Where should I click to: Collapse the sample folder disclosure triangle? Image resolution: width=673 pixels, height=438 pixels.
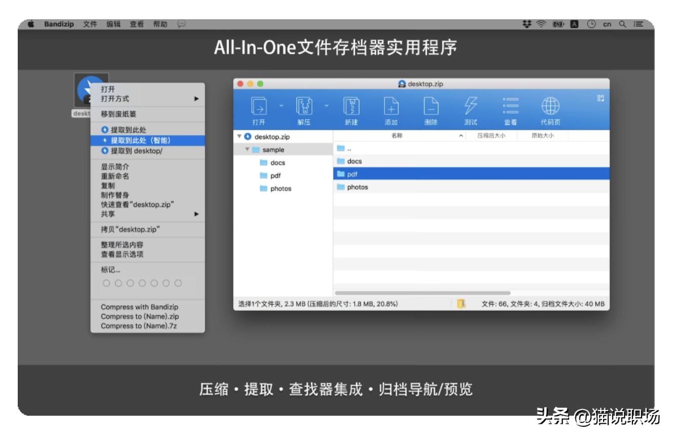tap(248, 150)
